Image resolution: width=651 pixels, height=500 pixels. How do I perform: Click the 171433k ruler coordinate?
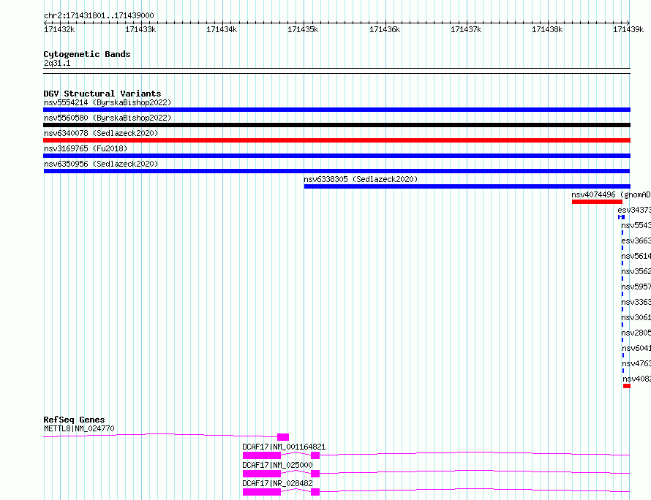pyautogui.click(x=140, y=29)
